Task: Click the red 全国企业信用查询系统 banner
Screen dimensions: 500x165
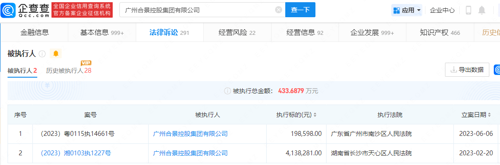Action: [83, 10]
